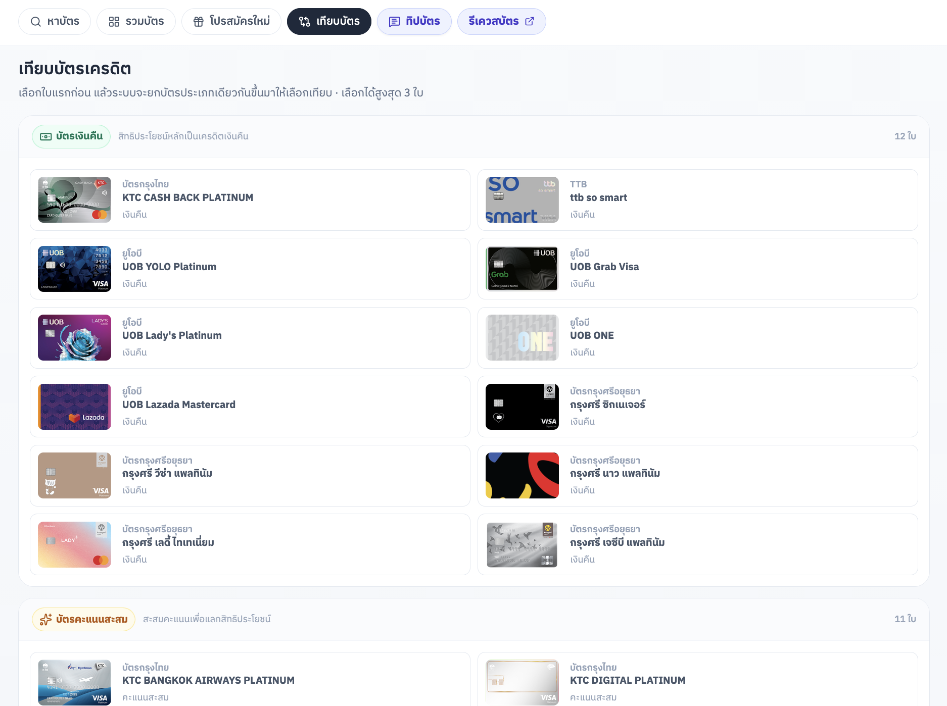947x706 pixels.
Task: Click the compare arrows icon in เทียบบัตร tab
Action: pyautogui.click(x=304, y=22)
